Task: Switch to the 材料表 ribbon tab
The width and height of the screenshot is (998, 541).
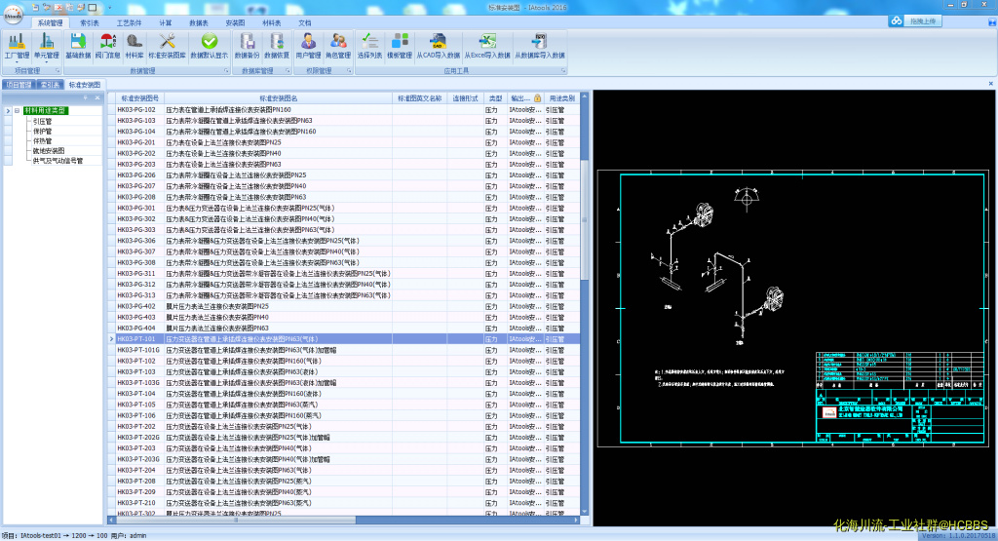Action: tap(272, 23)
